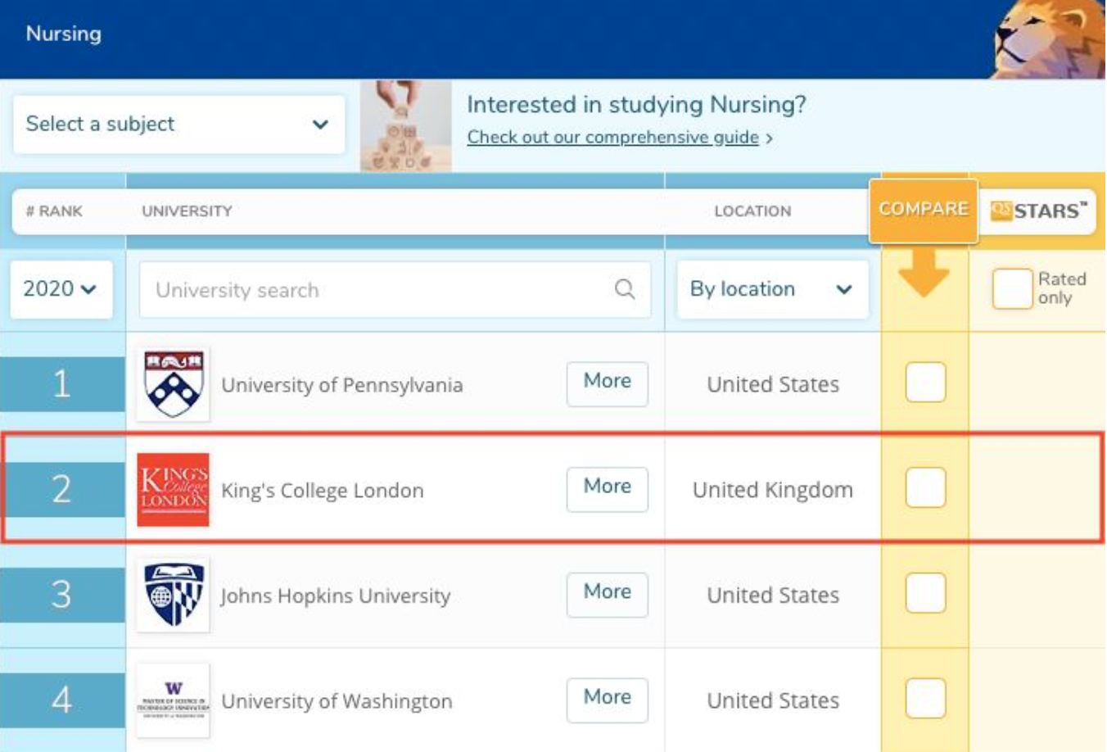The width and height of the screenshot is (1107, 752).
Task: Sort by the # Rank column header
Action: 54,211
